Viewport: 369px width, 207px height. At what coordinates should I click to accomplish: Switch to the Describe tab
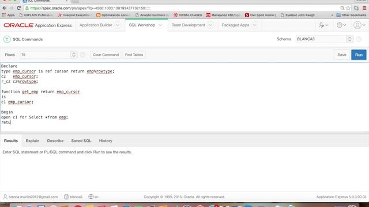55,141
